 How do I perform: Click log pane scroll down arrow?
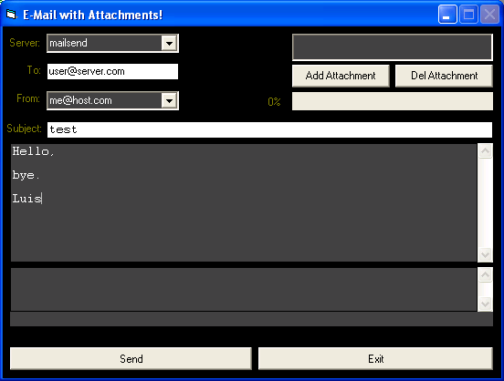coord(485,304)
